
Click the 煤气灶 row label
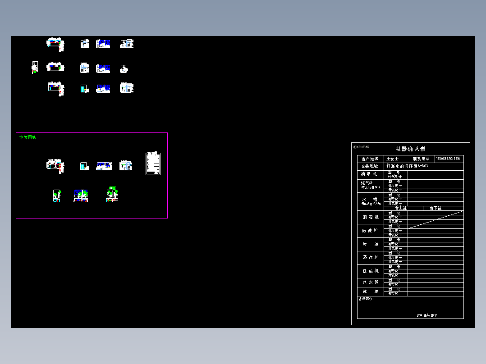(x=367, y=183)
